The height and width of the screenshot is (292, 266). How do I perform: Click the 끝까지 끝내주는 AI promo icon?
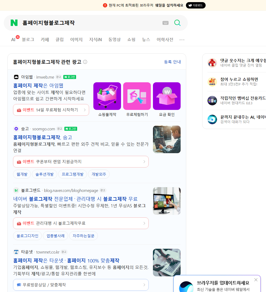coord(212,119)
